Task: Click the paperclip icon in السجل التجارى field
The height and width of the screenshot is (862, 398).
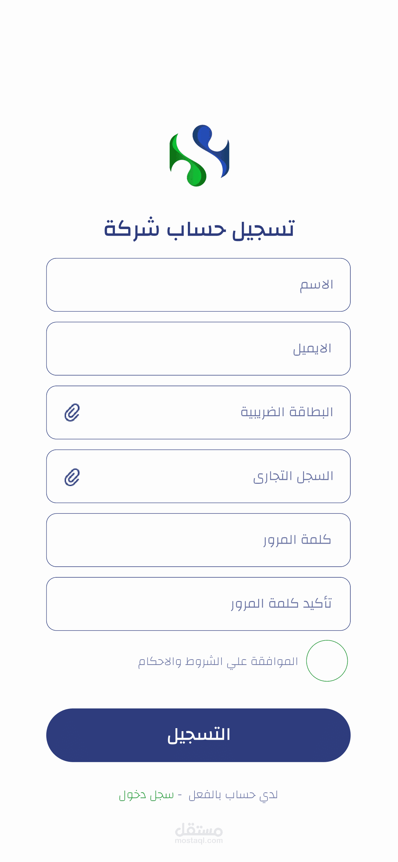Action: (x=72, y=477)
